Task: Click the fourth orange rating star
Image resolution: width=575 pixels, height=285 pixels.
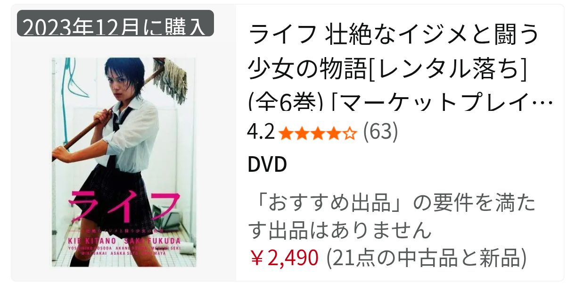Action: (333, 134)
